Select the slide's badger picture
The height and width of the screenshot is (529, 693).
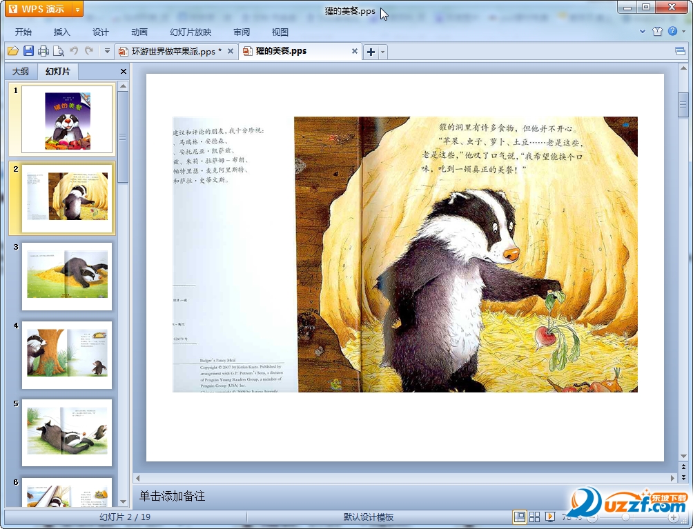[x=405, y=254]
